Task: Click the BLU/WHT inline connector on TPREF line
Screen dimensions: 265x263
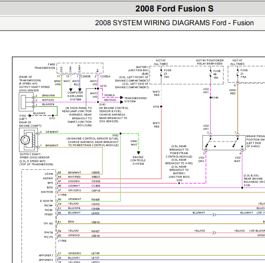Action: tap(214, 215)
